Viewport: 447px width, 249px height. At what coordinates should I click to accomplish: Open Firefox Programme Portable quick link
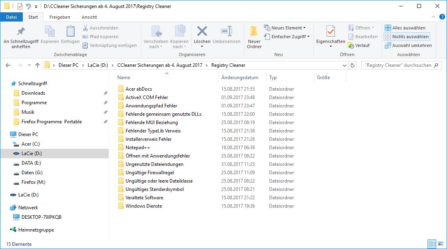(51, 122)
